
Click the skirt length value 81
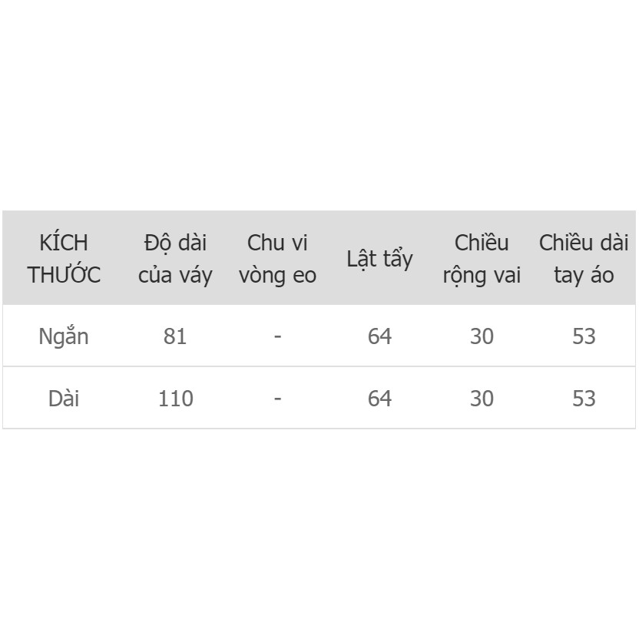click(175, 336)
